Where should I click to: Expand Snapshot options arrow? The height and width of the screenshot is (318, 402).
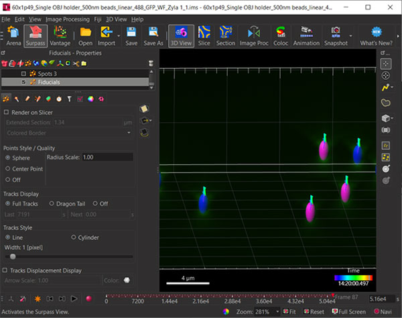tap(350, 36)
